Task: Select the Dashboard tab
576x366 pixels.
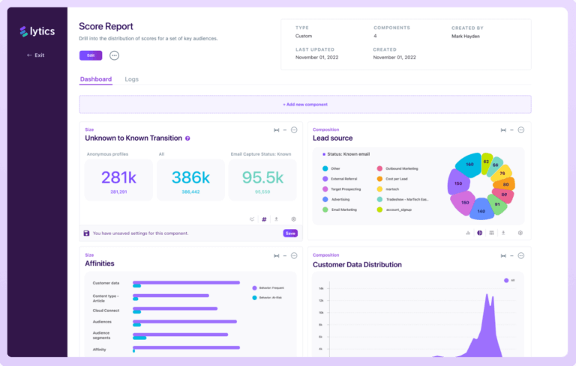Action: pos(96,79)
